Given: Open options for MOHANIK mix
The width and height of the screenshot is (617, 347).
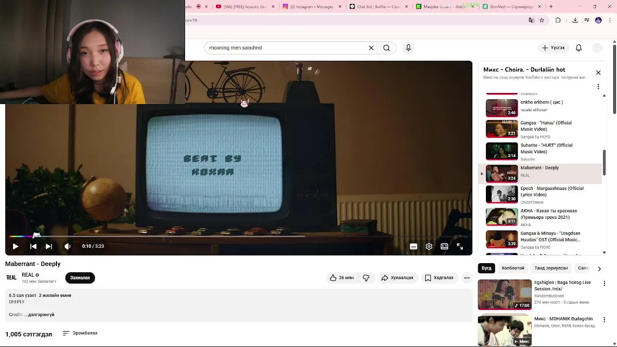Looking at the screenshot, I should (x=604, y=320).
